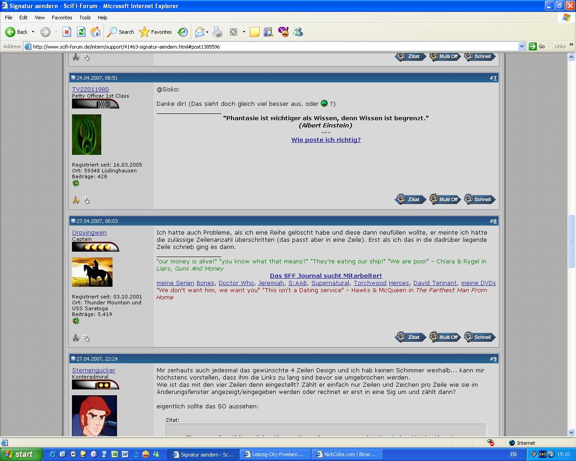Click the Research toolbar icon

click(x=269, y=32)
